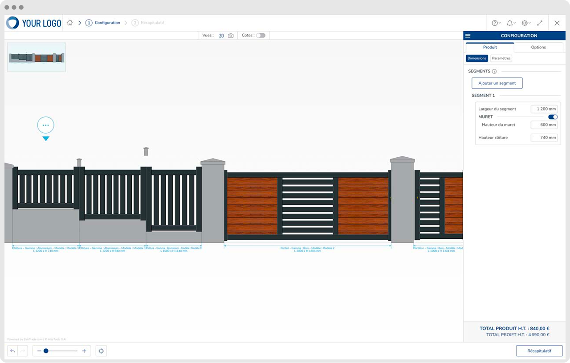Select the Dimensions sub-tab
The width and height of the screenshot is (570, 363).
(x=477, y=58)
